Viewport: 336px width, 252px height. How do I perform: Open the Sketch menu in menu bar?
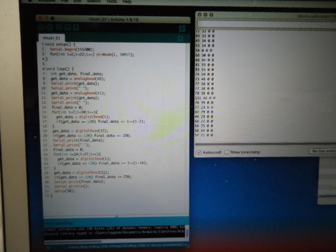point(93,1)
